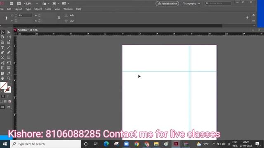Open Control panel settings gear

coord(253,15)
